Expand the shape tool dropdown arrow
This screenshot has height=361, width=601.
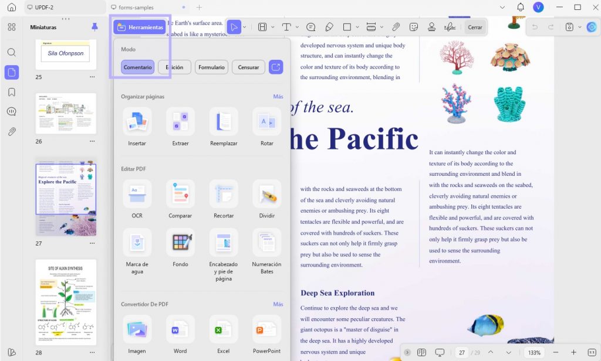(x=357, y=27)
